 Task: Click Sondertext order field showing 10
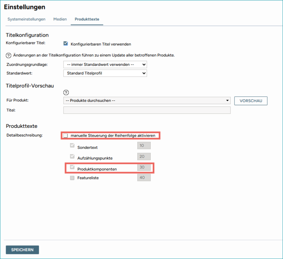pos(144,146)
